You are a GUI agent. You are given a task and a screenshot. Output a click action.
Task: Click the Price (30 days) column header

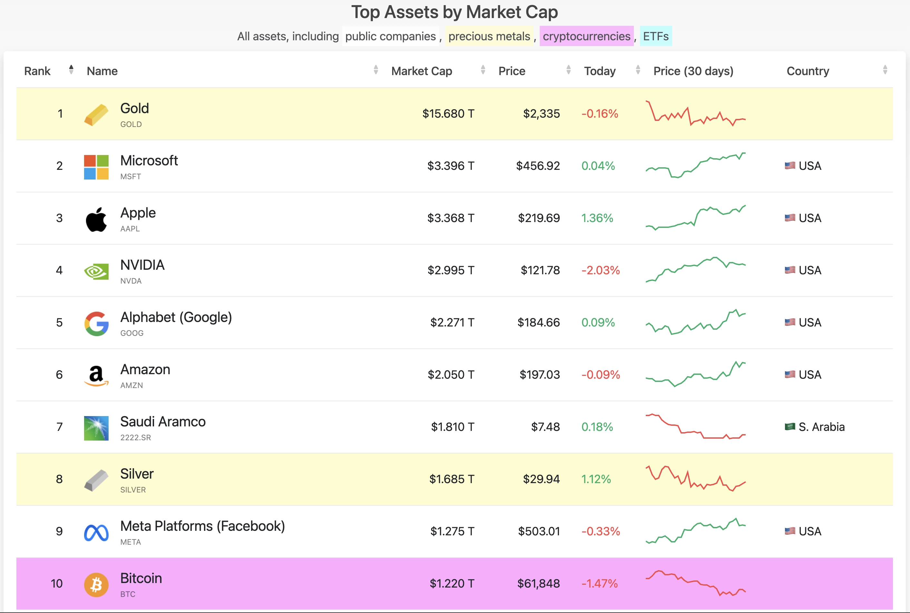point(693,71)
